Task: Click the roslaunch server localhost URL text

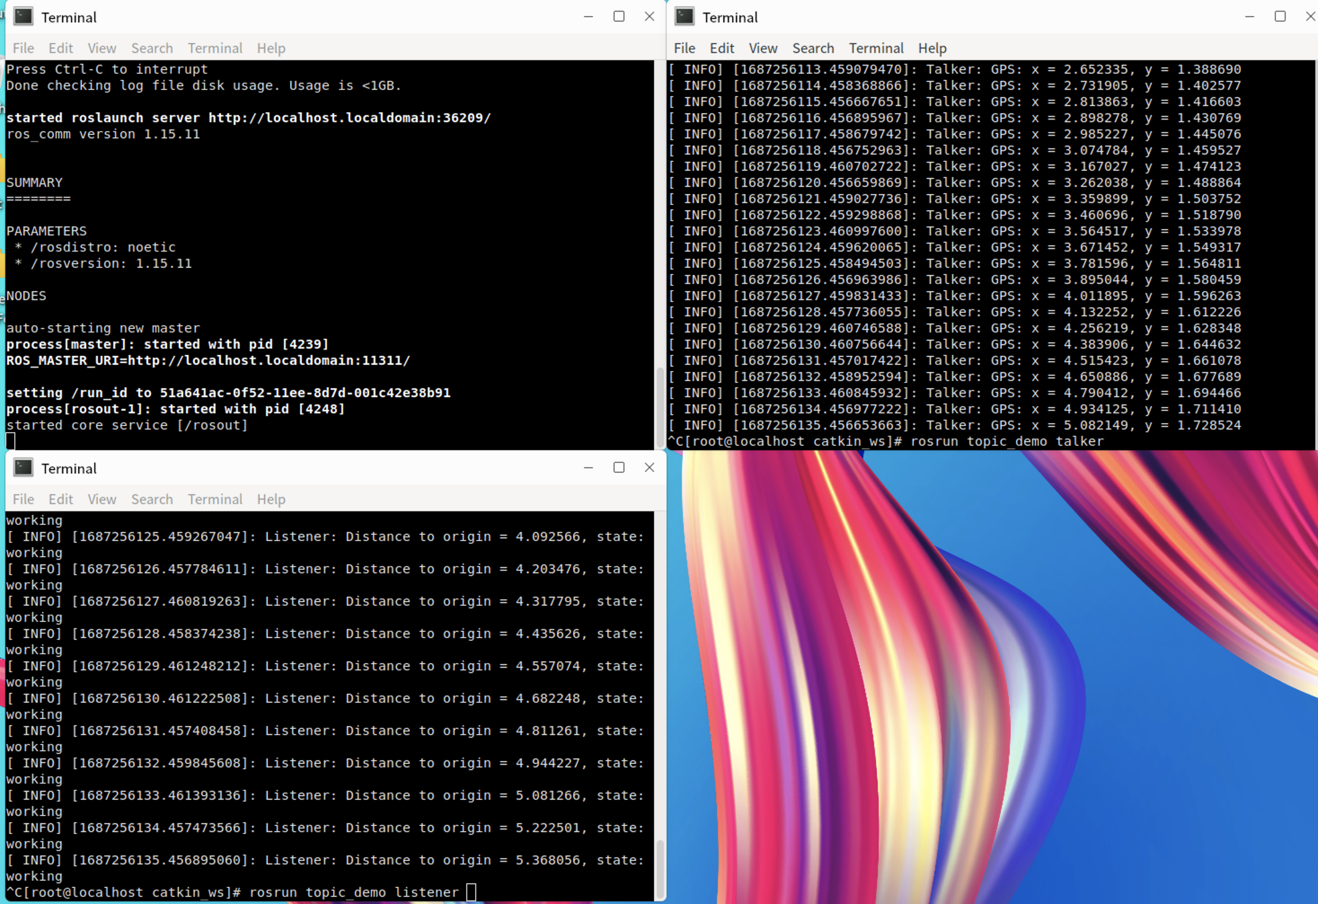Action: coord(349,118)
